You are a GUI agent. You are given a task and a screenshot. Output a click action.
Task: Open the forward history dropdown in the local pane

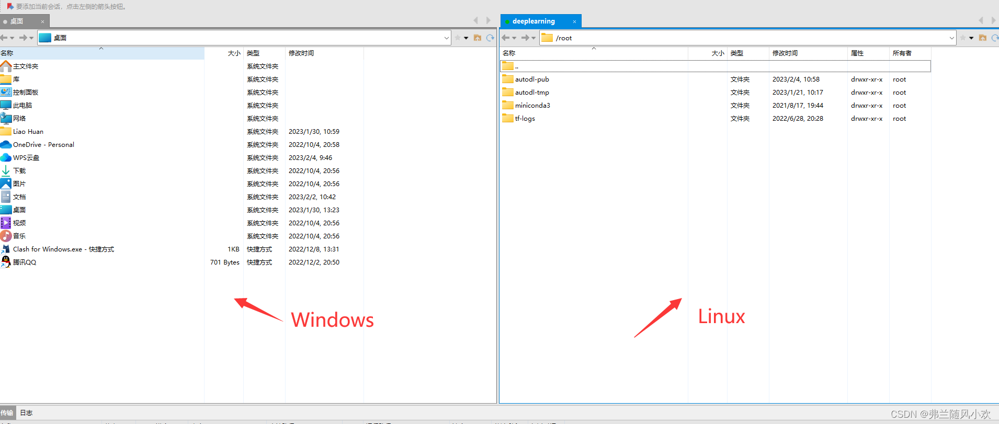pyautogui.click(x=31, y=38)
